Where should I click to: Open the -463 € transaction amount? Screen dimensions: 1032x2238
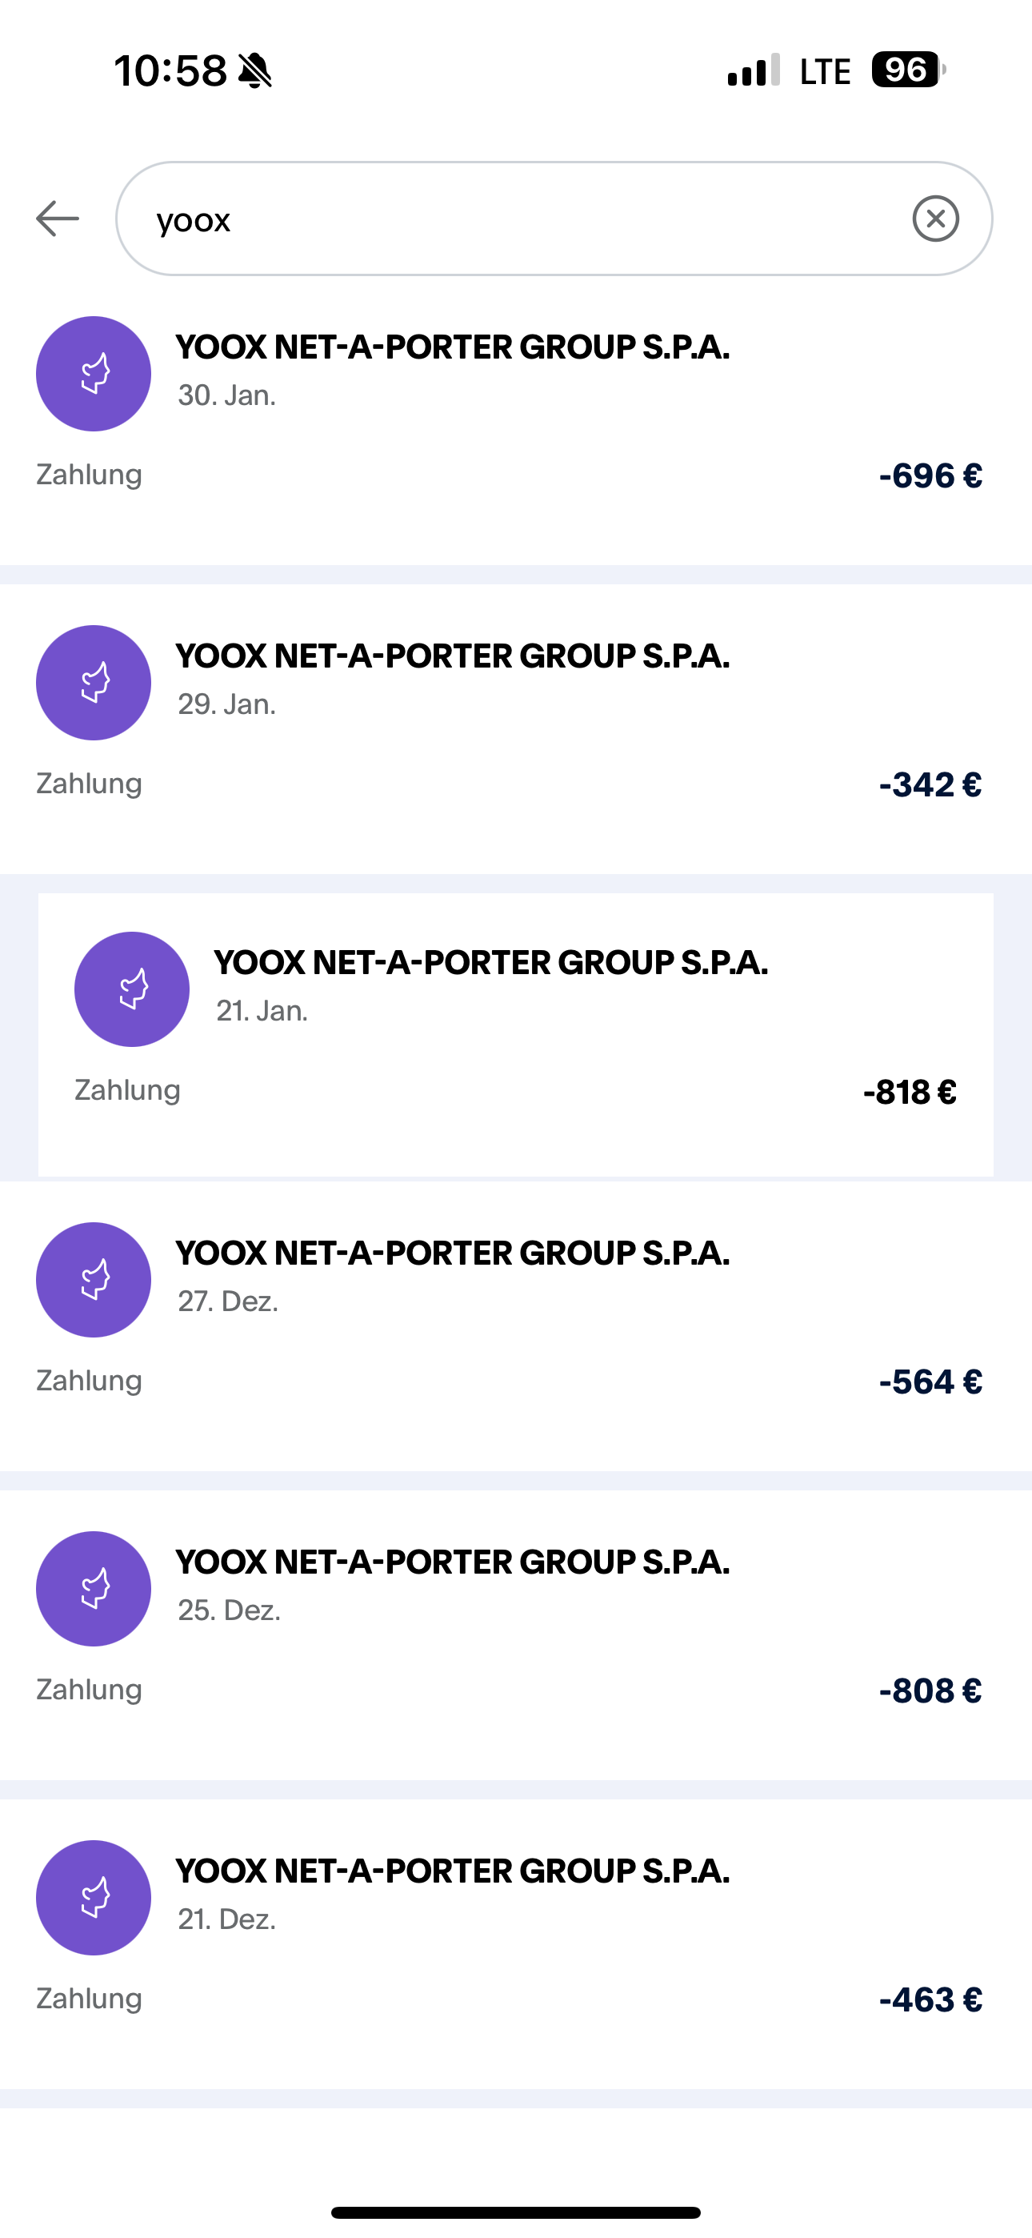click(930, 2000)
